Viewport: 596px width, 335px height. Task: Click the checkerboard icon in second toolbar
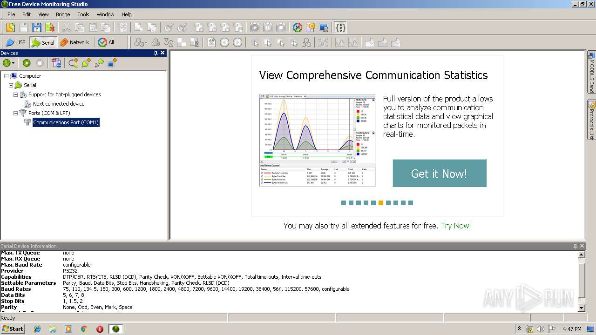tap(182, 42)
